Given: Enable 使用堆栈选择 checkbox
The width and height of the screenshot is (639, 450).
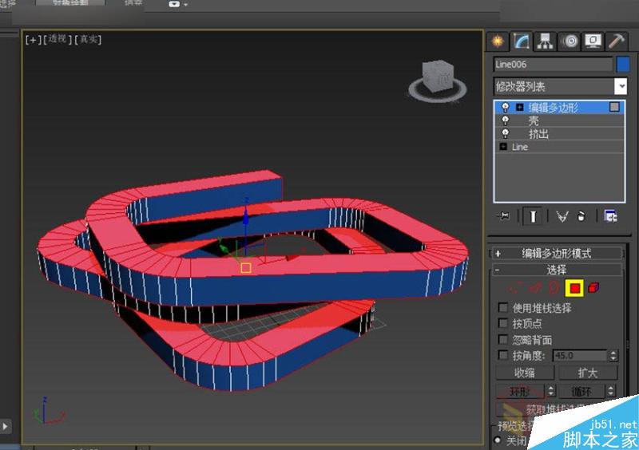Looking at the screenshot, I should click(503, 308).
